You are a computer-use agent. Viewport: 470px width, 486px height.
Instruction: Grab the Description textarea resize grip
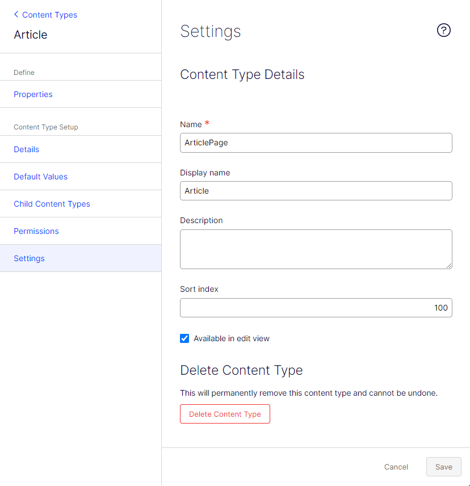click(449, 266)
